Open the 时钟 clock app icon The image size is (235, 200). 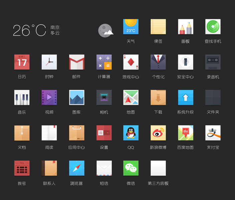click(x=49, y=62)
